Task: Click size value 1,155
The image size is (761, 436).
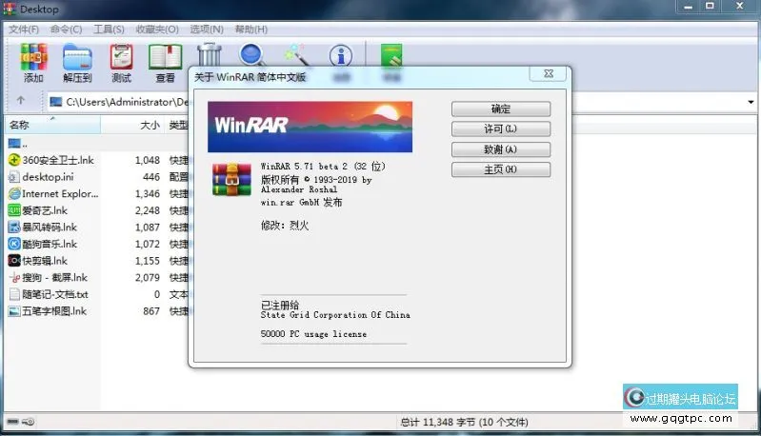Action: pyautogui.click(x=148, y=261)
